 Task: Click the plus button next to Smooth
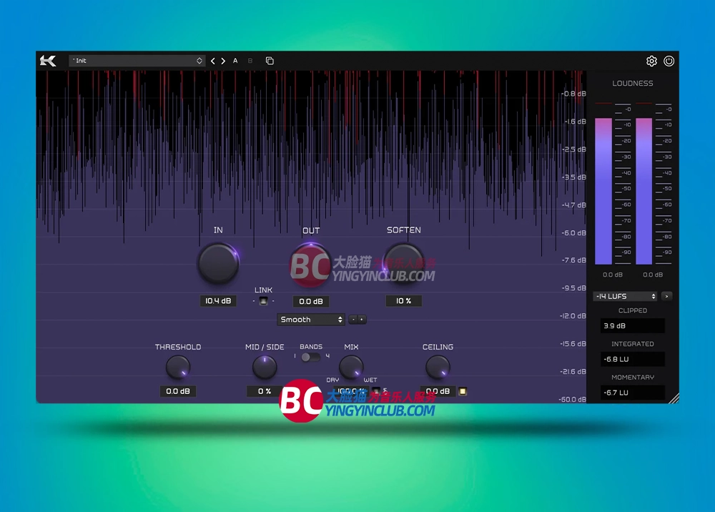point(362,320)
